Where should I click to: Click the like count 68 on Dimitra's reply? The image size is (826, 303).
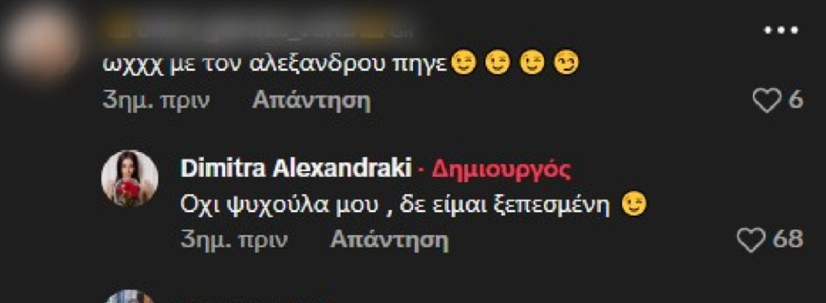pos(788,239)
